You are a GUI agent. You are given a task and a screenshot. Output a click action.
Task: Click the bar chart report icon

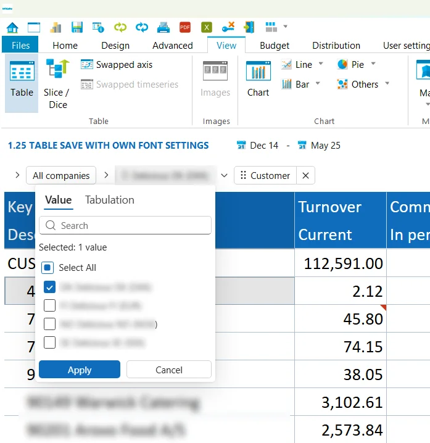[x=56, y=28]
